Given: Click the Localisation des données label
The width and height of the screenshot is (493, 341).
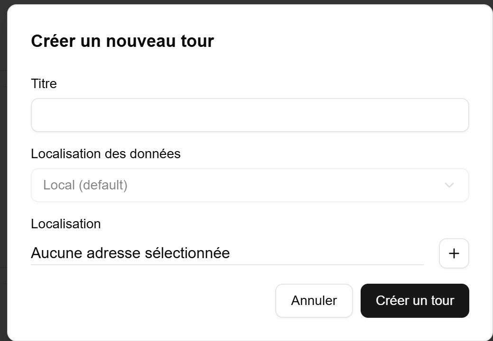Looking at the screenshot, I should (106, 154).
